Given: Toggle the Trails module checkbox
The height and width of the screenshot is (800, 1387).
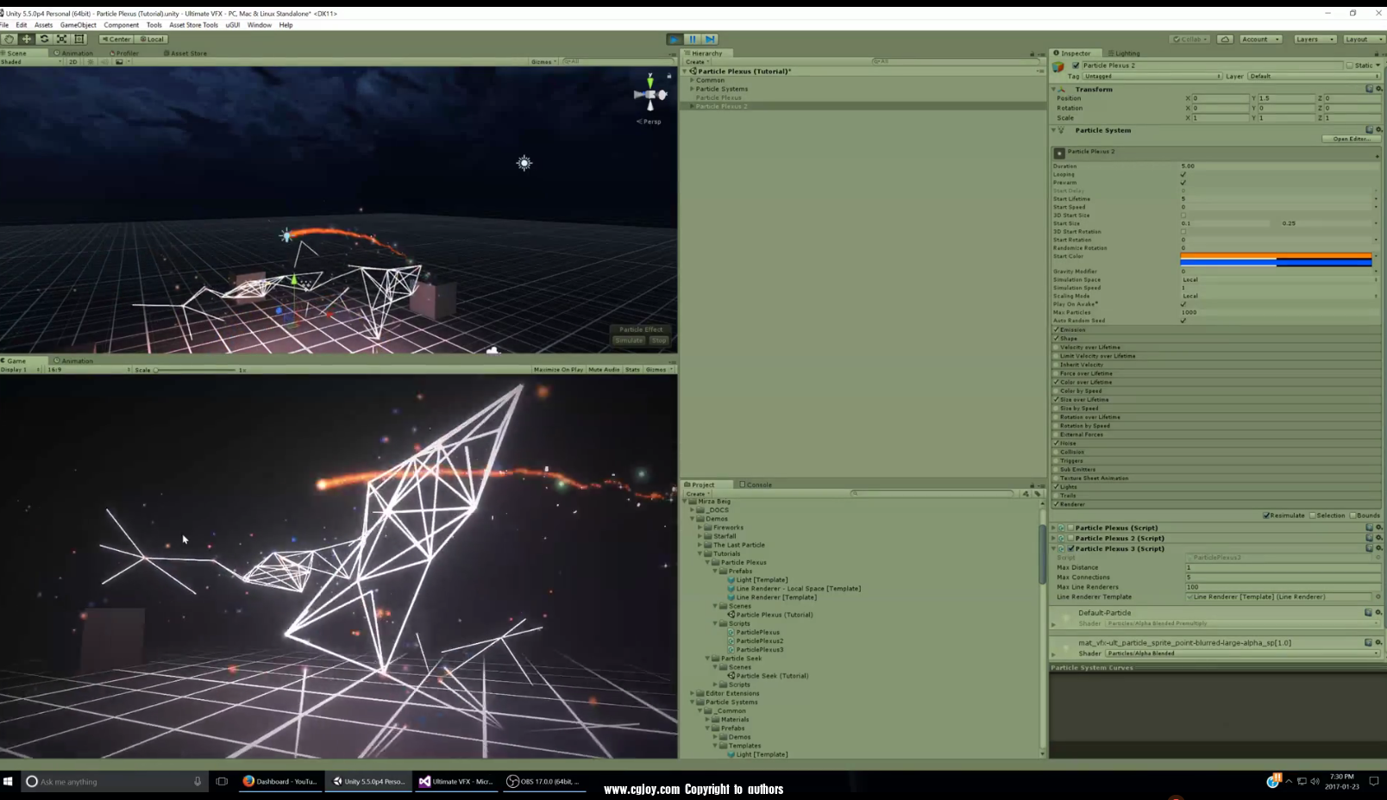Looking at the screenshot, I should click(1056, 496).
